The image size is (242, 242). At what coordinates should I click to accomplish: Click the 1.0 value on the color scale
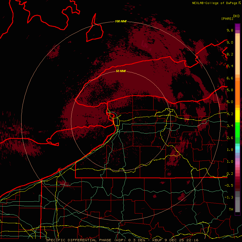tap(230, 162)
